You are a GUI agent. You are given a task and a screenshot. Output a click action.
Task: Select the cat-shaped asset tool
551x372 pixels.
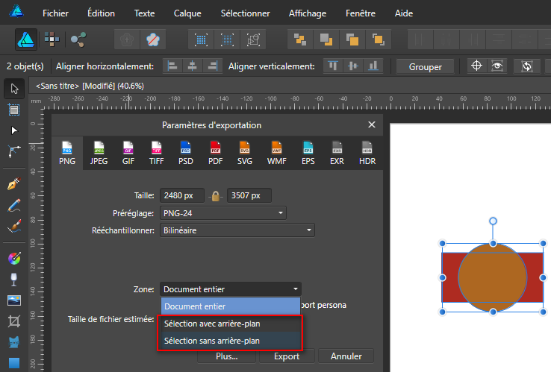(14, 342)
